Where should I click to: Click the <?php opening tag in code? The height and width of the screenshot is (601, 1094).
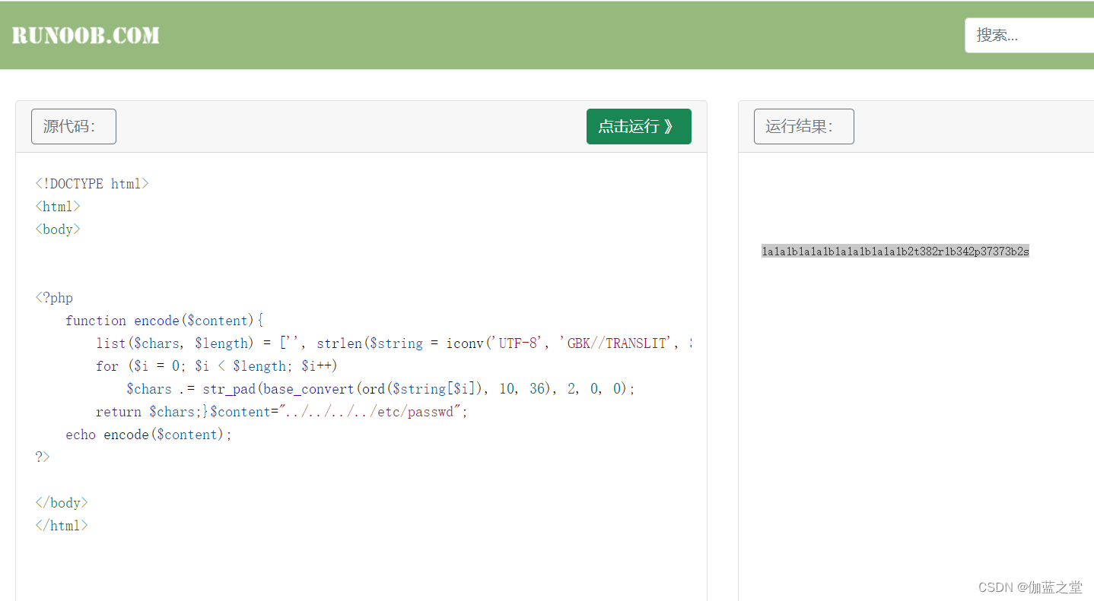tap(53, 297)
